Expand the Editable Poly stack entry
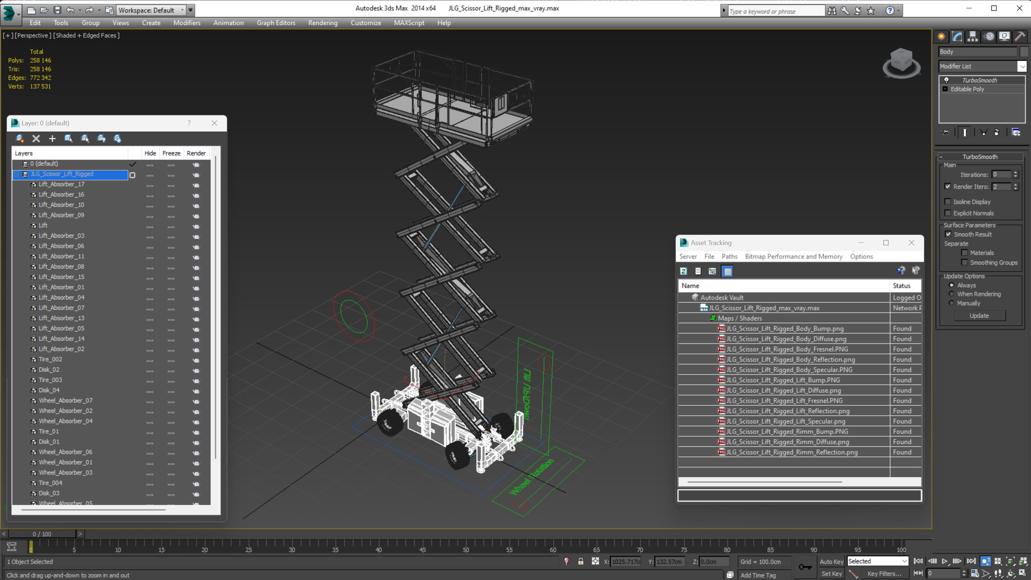This screenshot has width=1031, height=580. tap(945, 89)
